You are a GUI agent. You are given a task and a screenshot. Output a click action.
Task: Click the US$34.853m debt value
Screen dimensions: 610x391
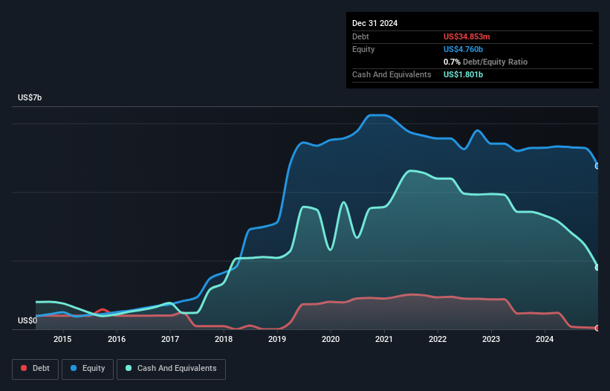pyautogui.click(x=467, y=36)
